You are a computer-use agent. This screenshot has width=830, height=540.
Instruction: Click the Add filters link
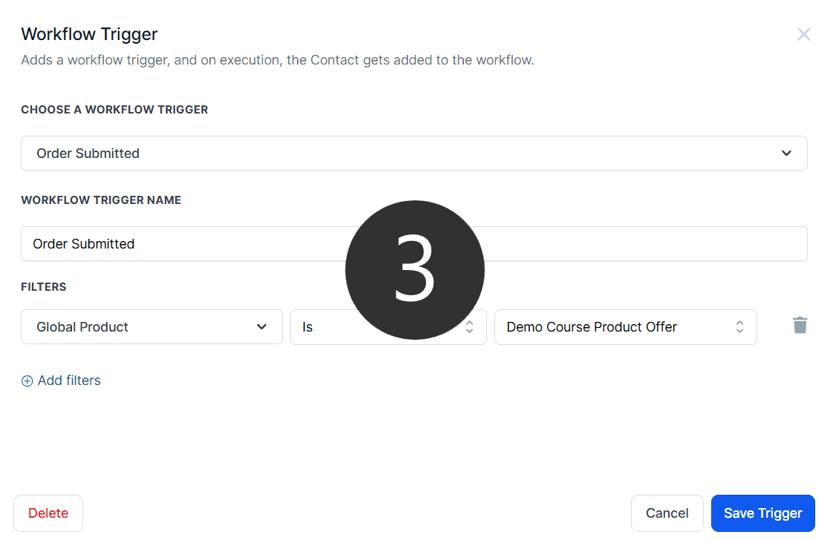(68, 381)
